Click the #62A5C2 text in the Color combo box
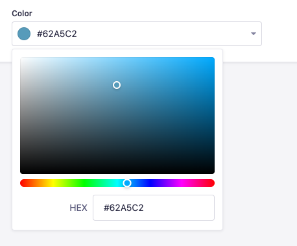Screen dimensions: 297x246 click(x=57, y=34)
